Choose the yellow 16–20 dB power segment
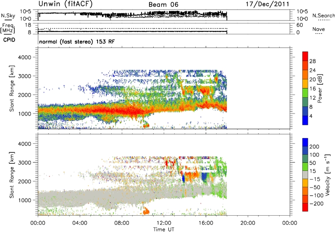Image resolution: width=335 pixels, height=232 pixels. click(x=305, y=83)
